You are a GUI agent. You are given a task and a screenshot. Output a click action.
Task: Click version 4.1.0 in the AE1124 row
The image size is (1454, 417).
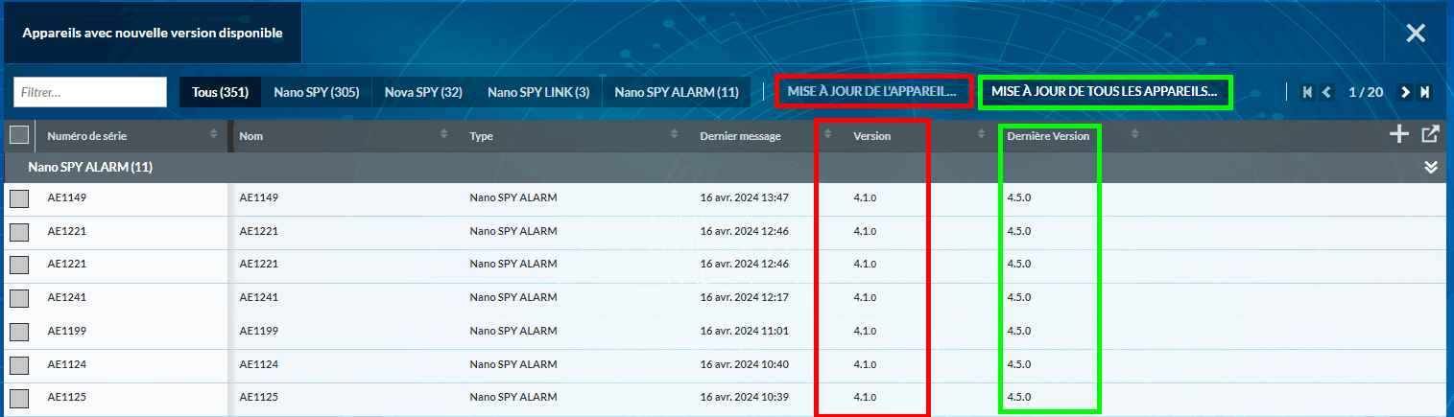[x=865, y=364]
